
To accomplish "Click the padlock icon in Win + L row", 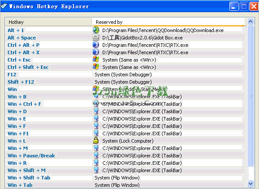I will [x=96, y=140].
